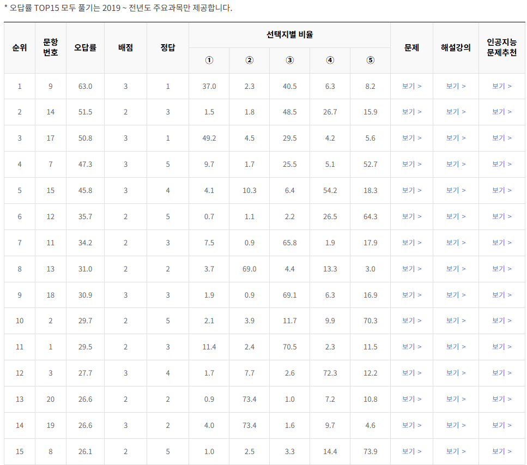
Task: Open 문제 보기 for bottom row question 8
Action: 411,451
